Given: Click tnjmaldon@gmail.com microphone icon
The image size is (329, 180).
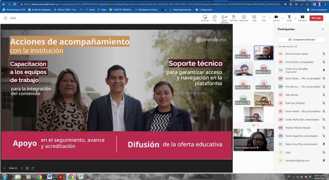Looking at the screenshot, I should [324, 160].
